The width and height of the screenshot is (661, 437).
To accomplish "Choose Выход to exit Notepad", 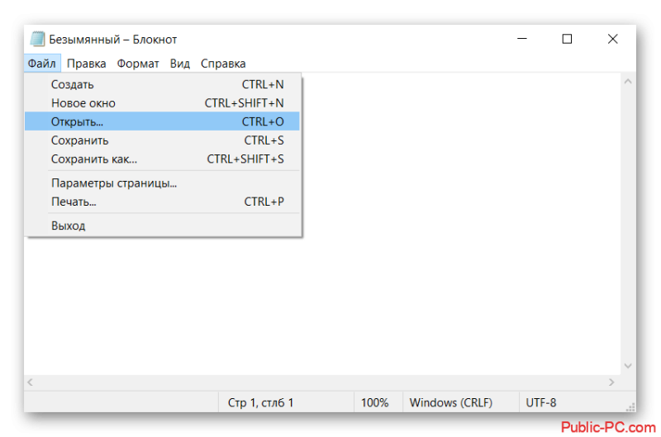I will coord(162,226).
